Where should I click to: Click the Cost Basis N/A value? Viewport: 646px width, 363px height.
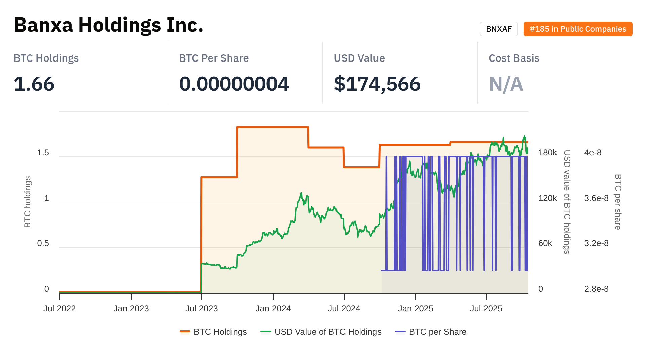[x=506, y=84]
